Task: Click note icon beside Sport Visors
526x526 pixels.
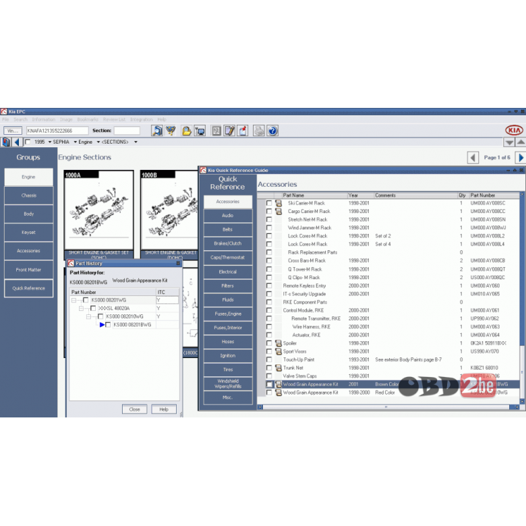Action: pyautogui.click(x=279, y=351)
